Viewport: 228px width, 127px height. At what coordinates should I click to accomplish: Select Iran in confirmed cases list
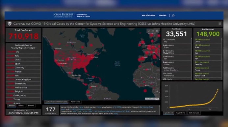pyautogui.click(x=23, y=75)
